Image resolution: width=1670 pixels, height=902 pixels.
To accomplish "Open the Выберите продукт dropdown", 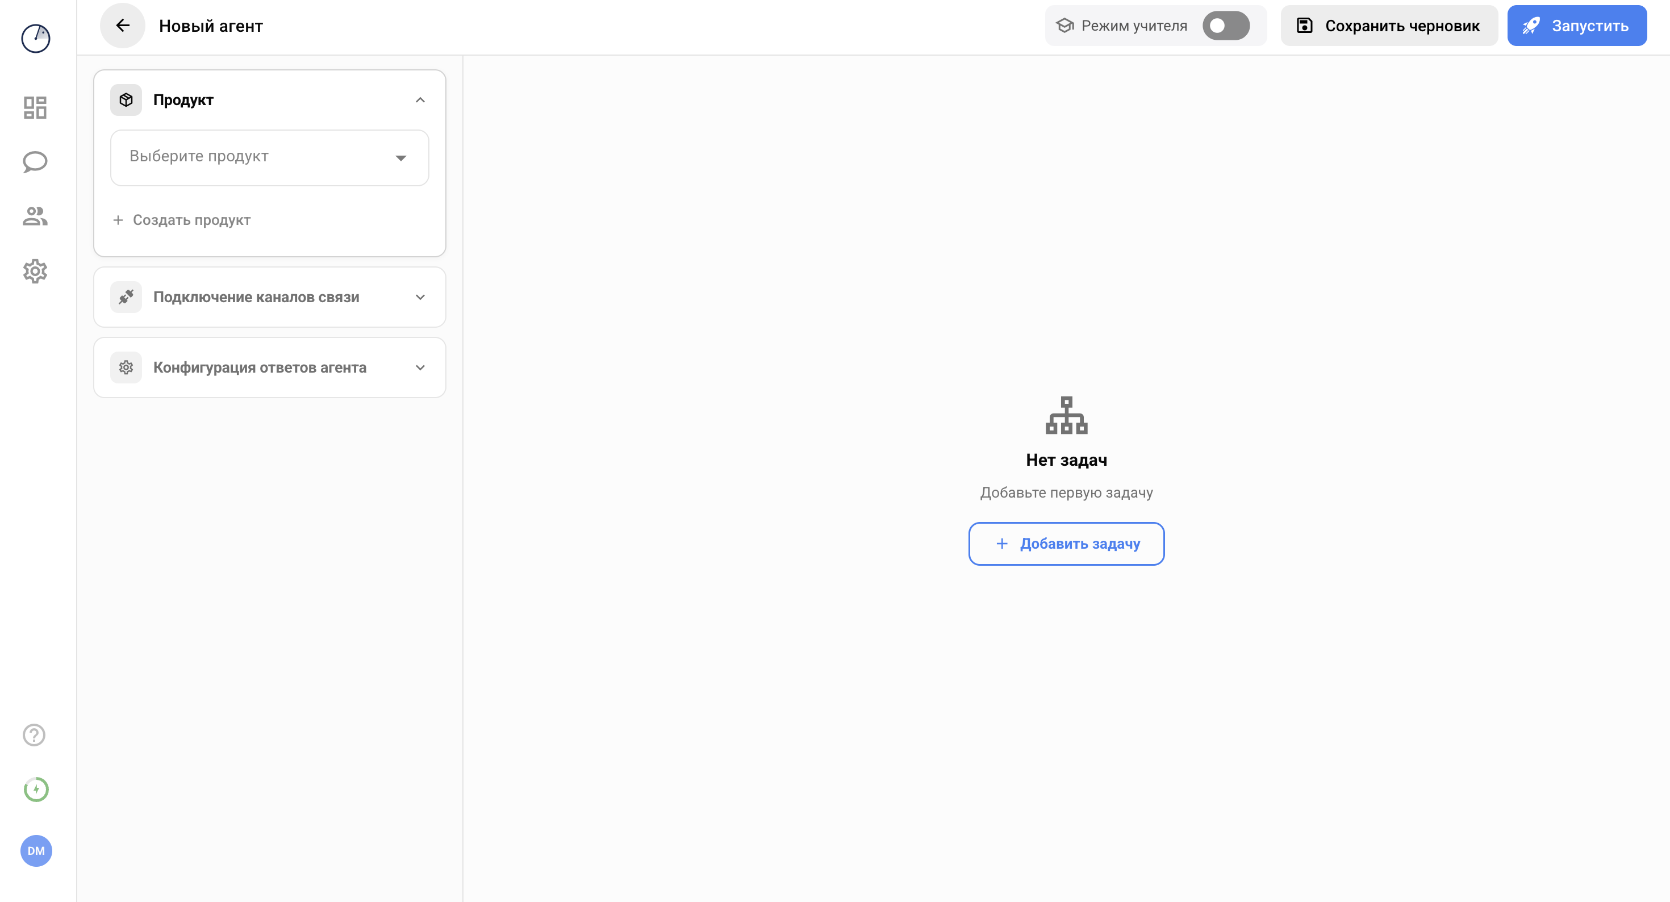I will point(269,157).
